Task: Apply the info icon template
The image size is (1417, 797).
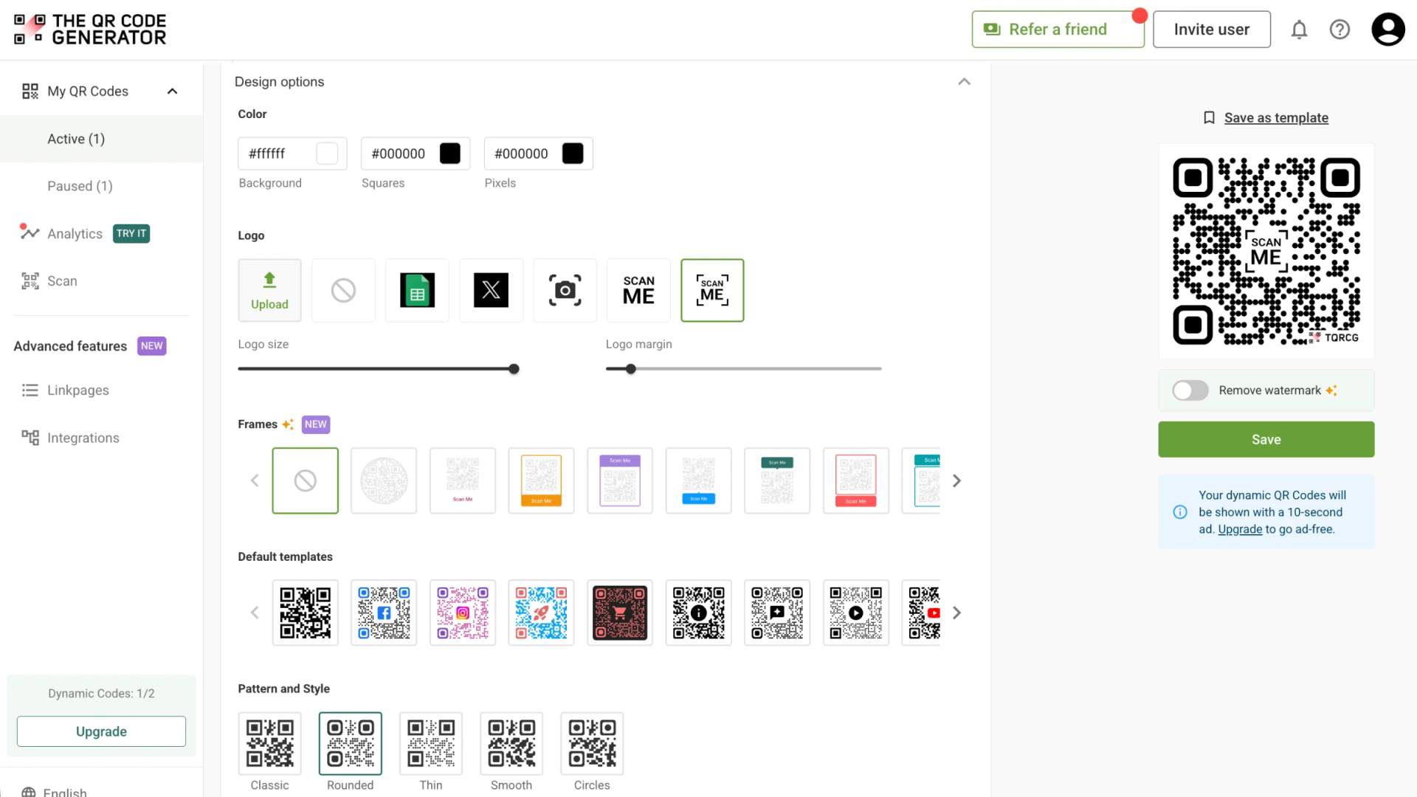Action: 698,613
